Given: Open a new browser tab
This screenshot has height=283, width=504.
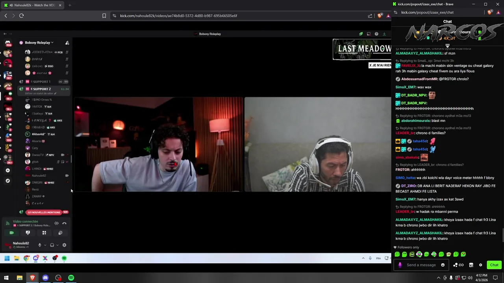Looking at the screenshot, I should [x=70, y=5].
